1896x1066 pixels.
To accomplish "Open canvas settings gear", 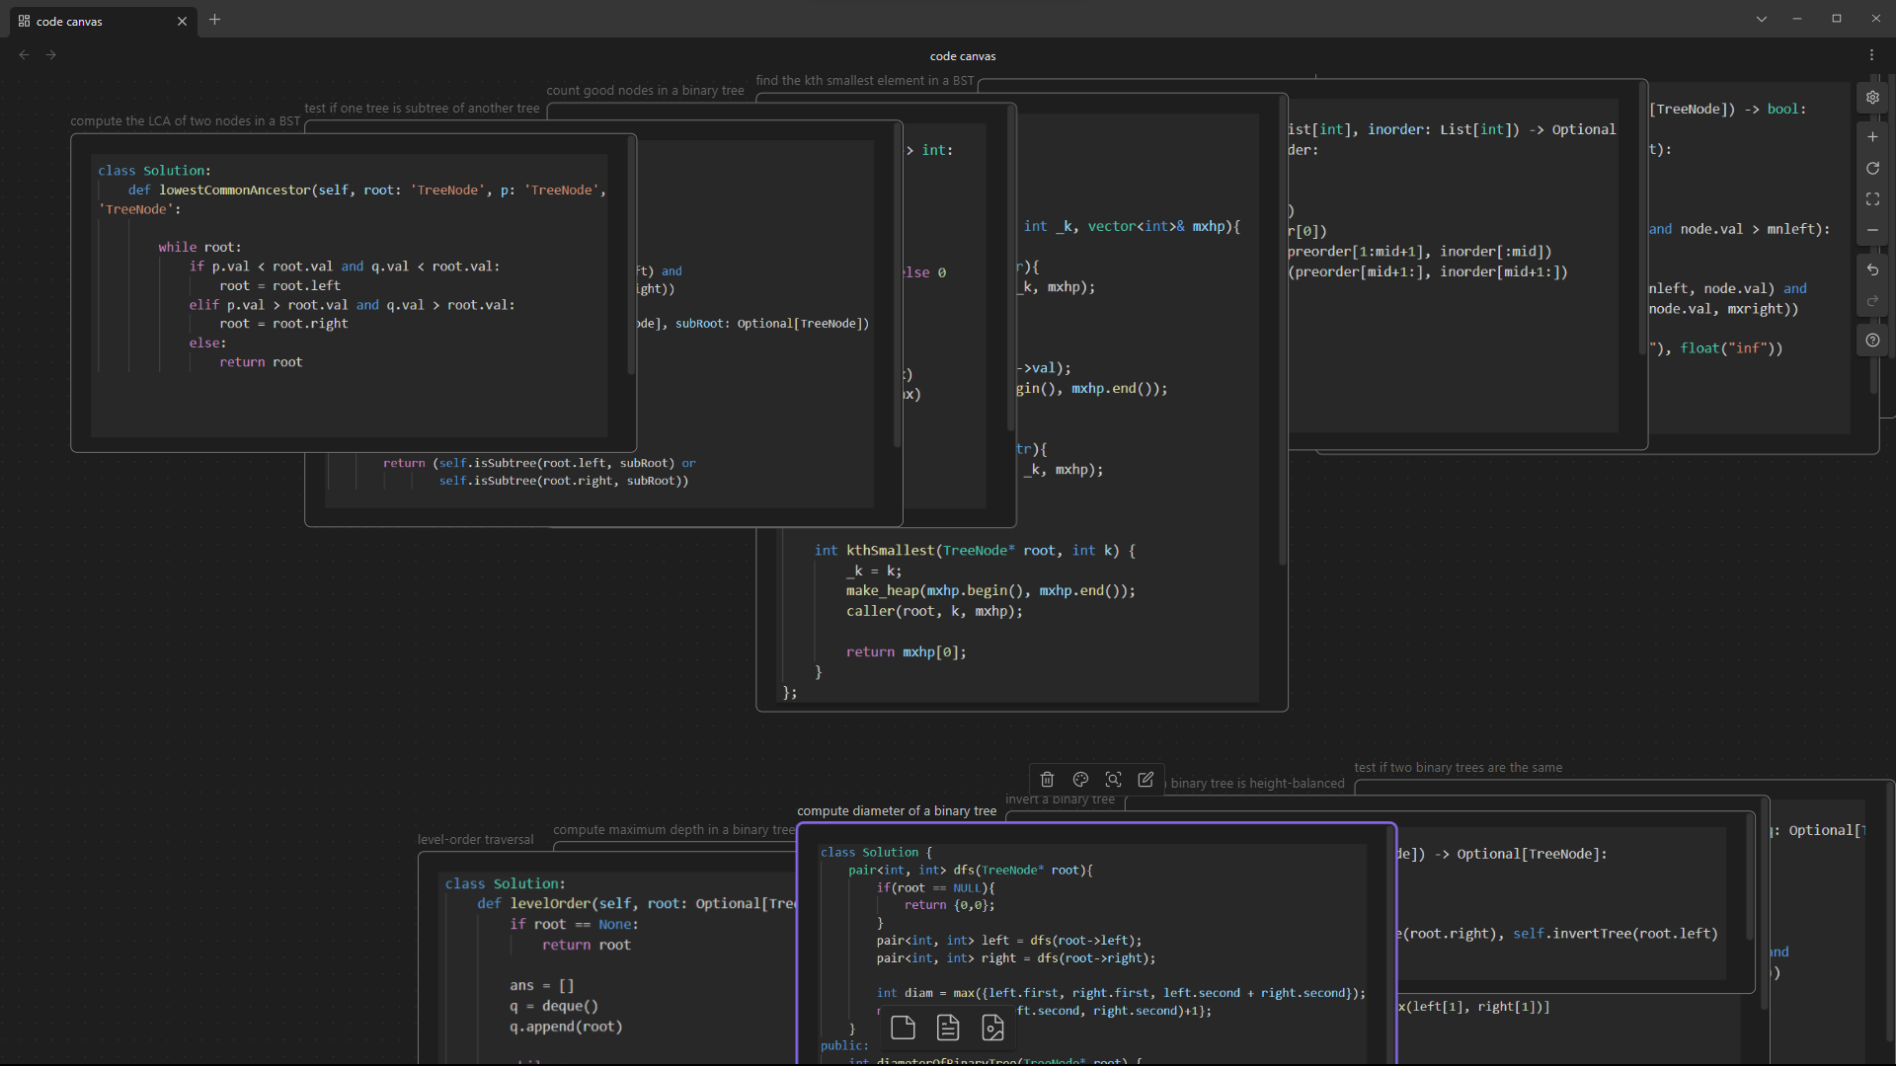I will pos(1872,98).
